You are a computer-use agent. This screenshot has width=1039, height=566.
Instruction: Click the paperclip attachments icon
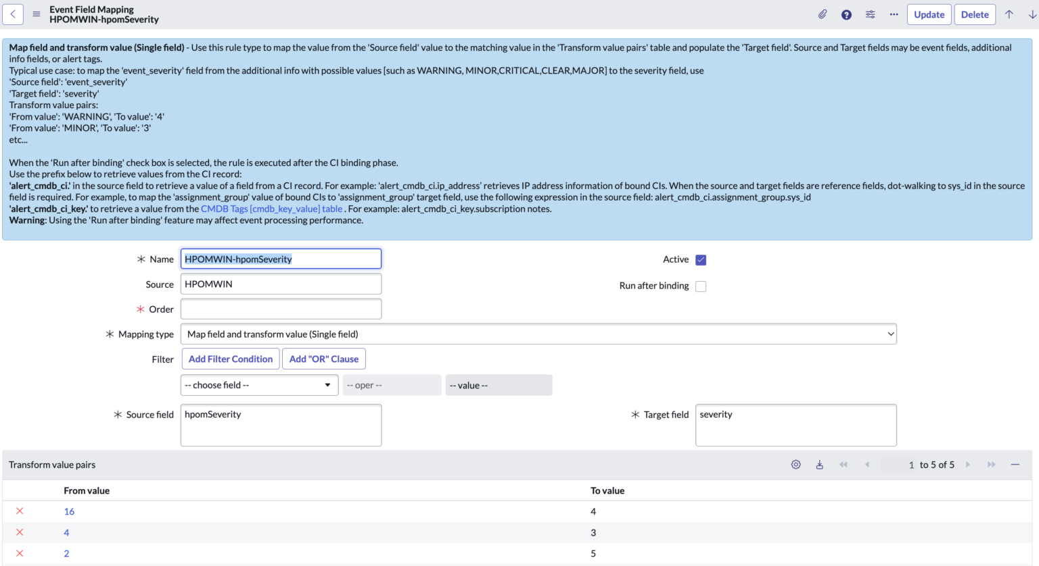tap(823, 14)
